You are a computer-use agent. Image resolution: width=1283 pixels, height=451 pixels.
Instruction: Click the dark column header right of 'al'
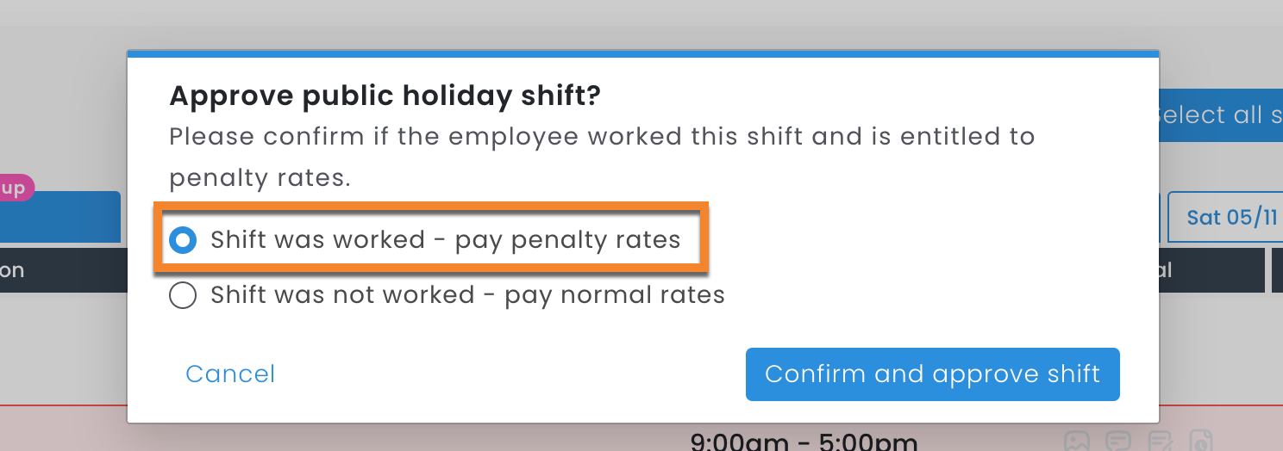pyautogui.click(x=1278, y=270)
